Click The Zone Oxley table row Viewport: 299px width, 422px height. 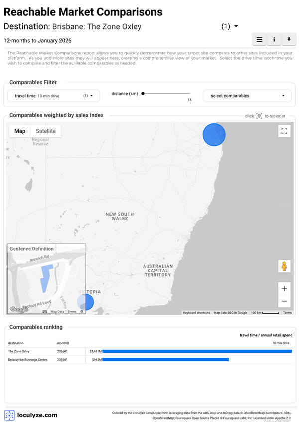coord(149,351)
